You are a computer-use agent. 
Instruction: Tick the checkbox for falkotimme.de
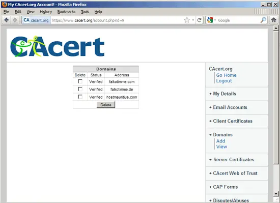[80, 89]
